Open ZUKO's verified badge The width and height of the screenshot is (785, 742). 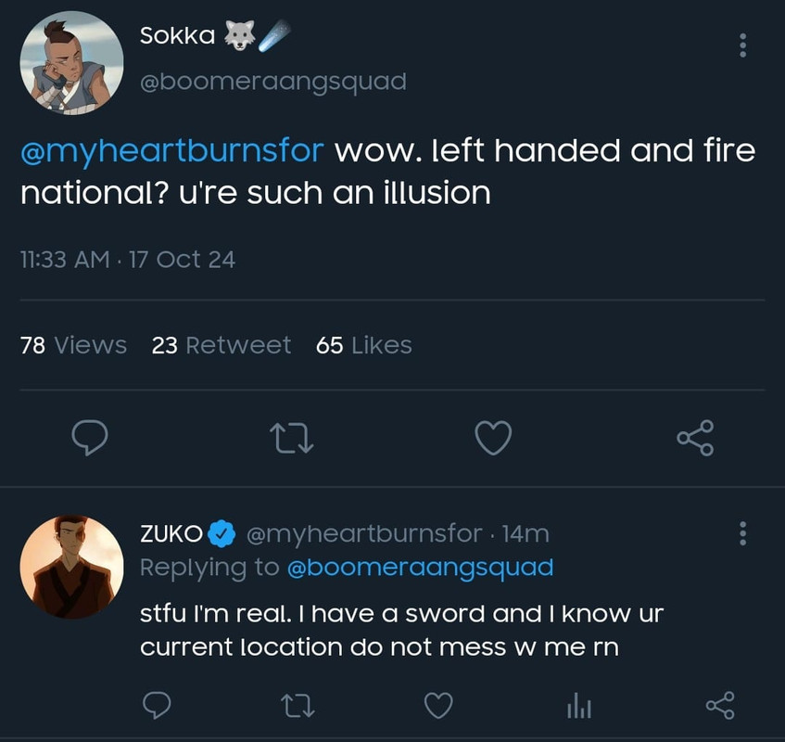[x=221, y=533]
